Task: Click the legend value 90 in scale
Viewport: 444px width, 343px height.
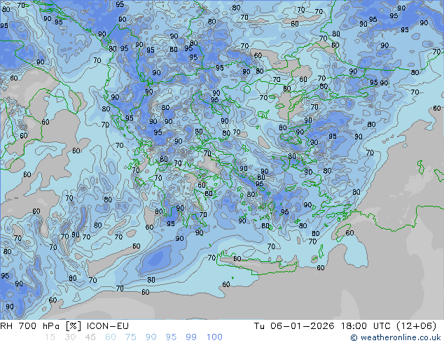Action: click(151, 337)
